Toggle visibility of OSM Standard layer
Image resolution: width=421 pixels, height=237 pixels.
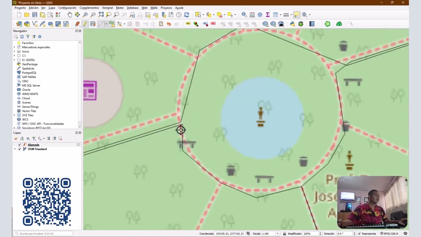[x=19, y=149]
